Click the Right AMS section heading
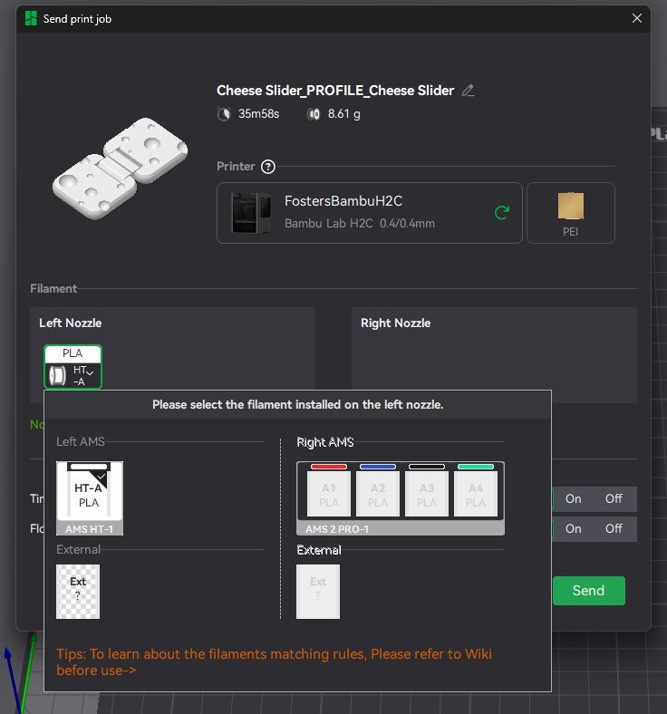The width and height of the screenshot is (667, 714). click(325, 442)
